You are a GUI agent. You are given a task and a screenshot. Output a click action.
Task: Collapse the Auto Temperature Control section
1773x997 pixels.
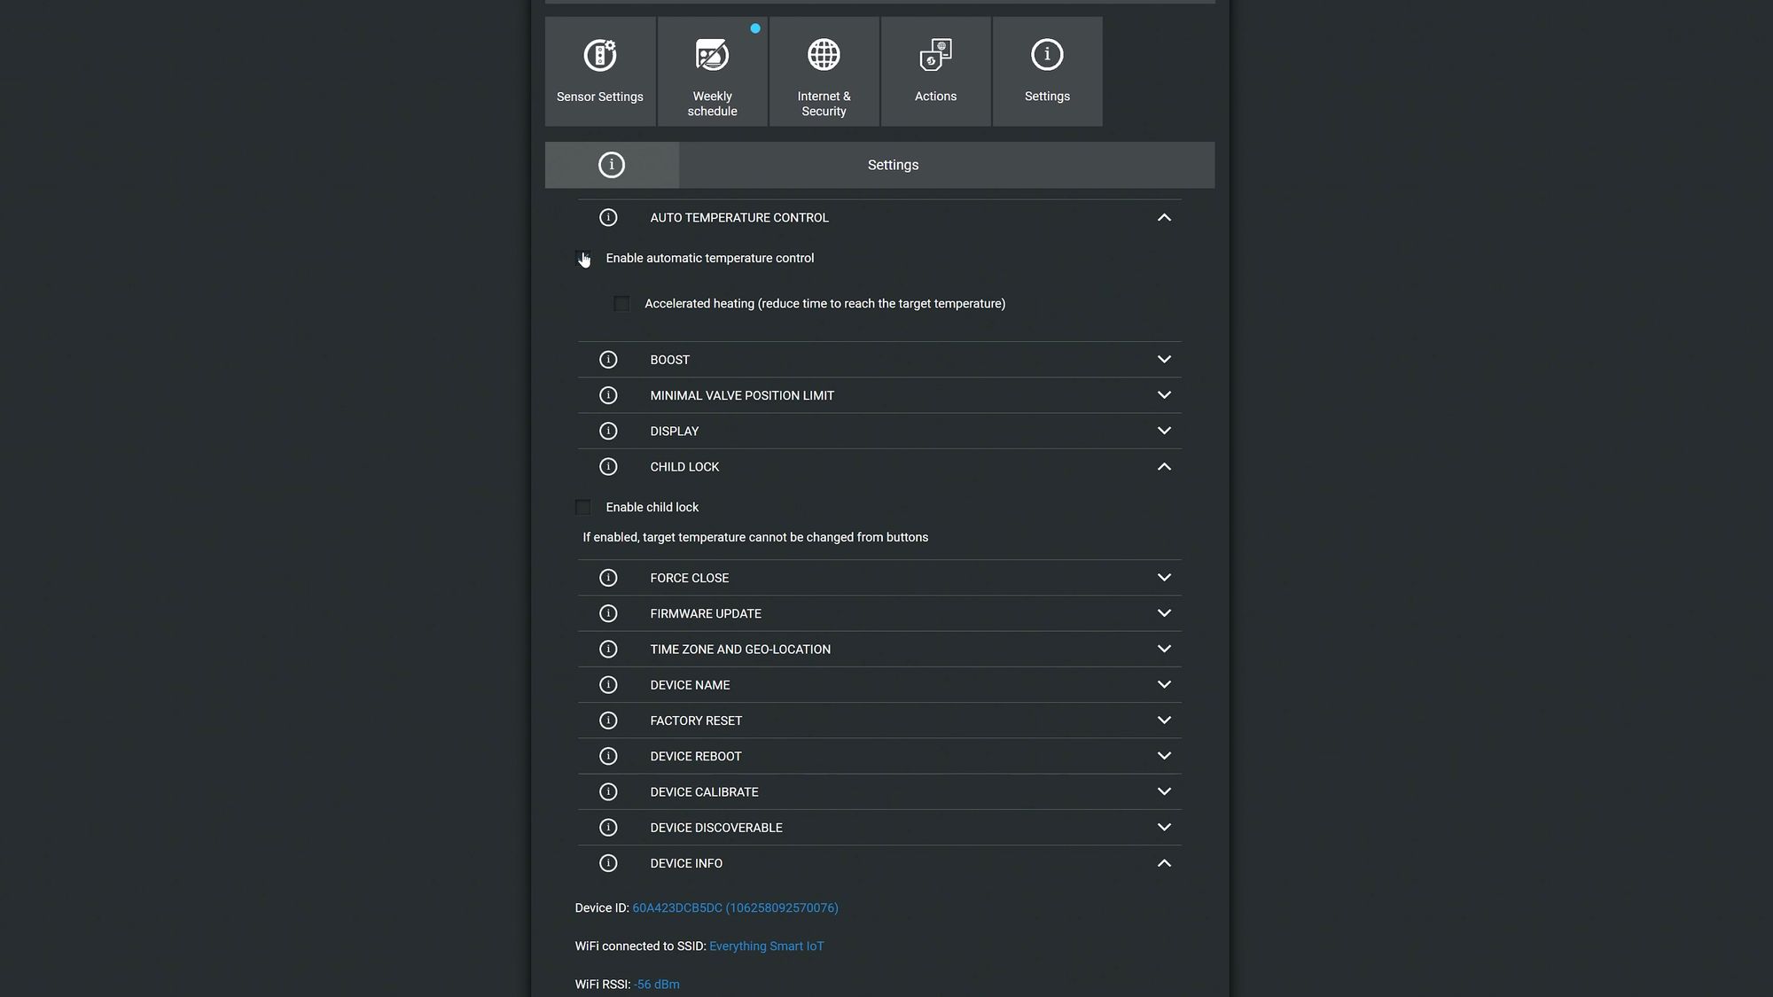tap(1164, 217)
